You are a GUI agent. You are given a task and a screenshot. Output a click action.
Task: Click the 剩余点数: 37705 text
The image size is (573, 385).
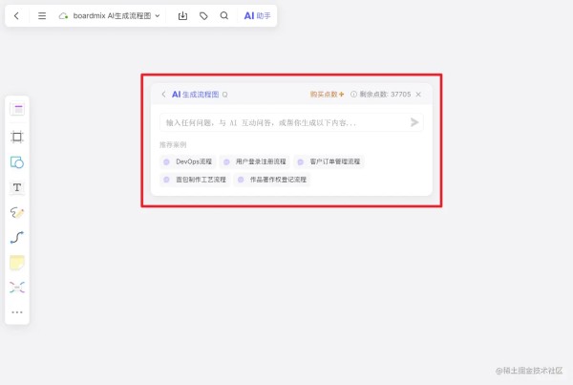(x=385, y=95)
